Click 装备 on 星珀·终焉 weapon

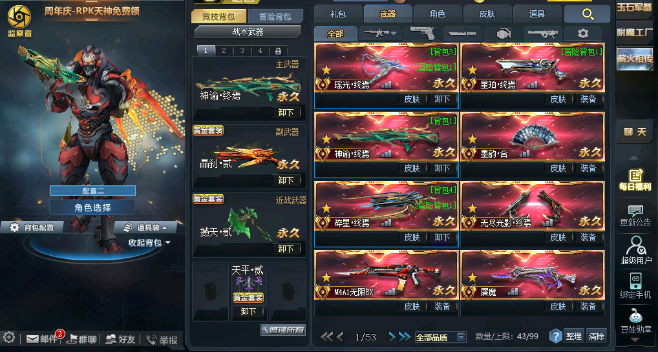(x=588, y=99)
